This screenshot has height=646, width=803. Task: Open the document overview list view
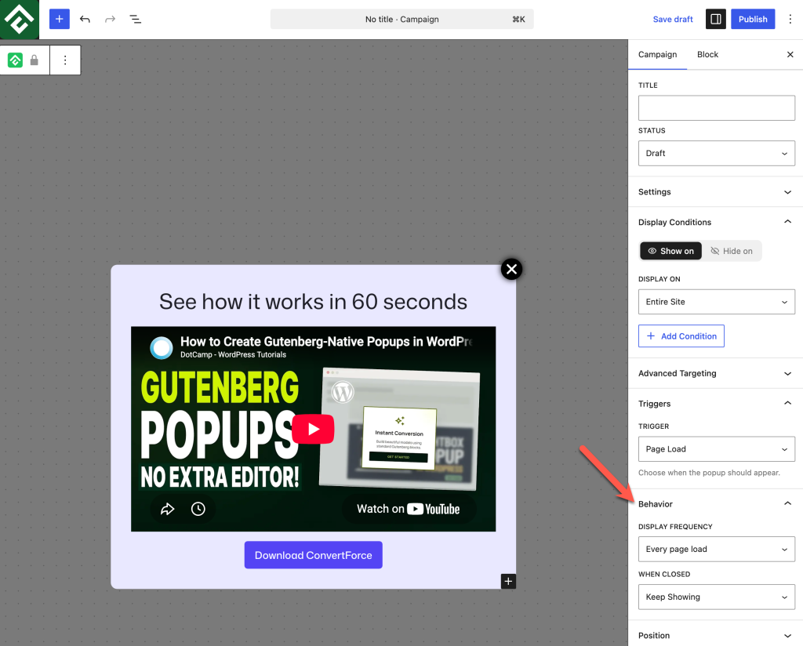(x=135, y=20)
